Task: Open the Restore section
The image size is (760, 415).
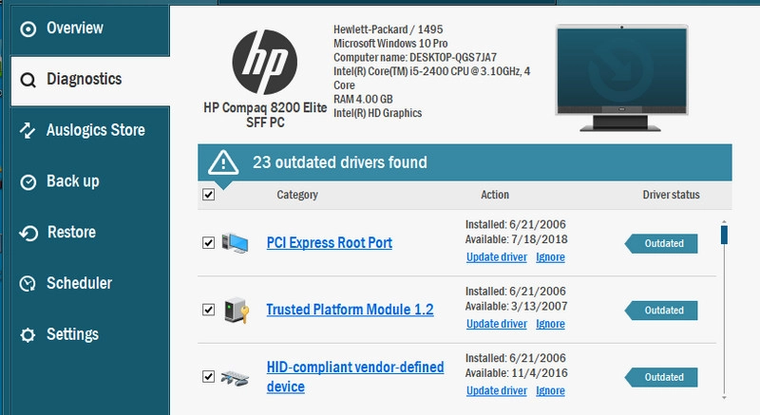Action: tap(90, 233)
